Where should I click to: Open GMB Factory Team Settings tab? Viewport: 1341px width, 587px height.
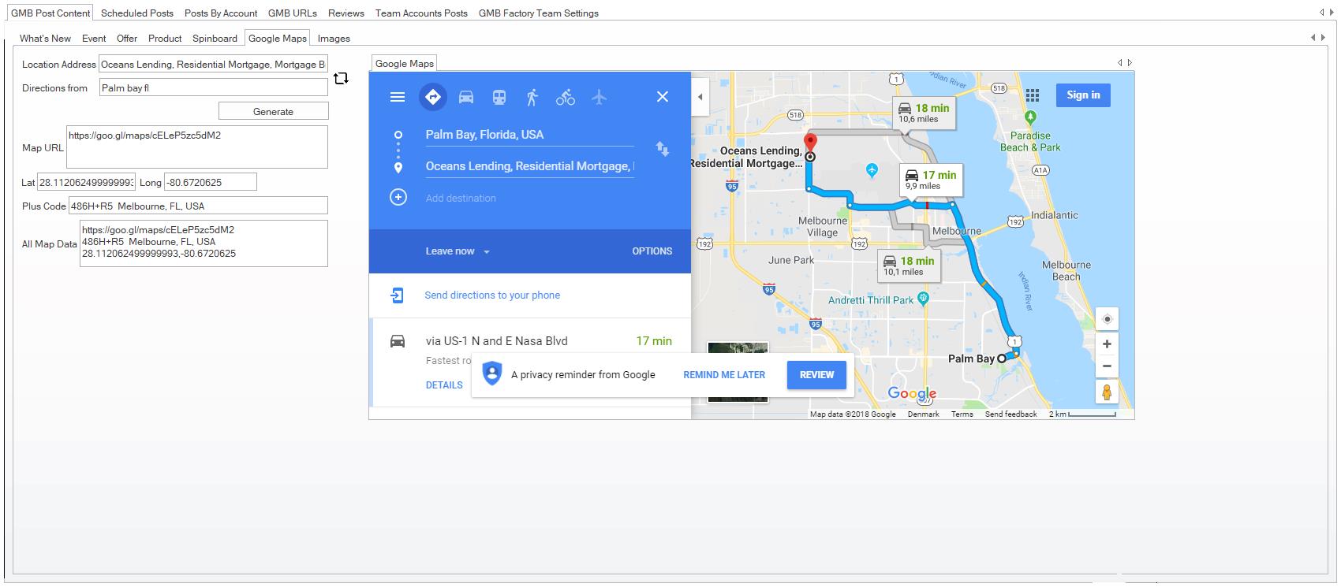(539, 13)
